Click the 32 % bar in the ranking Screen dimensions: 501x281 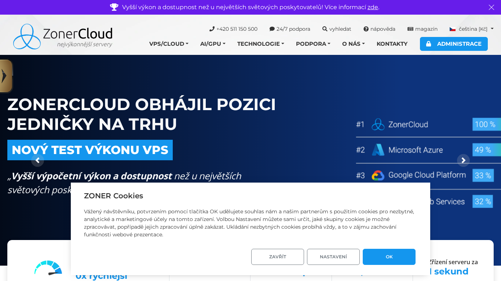point(483,202)
